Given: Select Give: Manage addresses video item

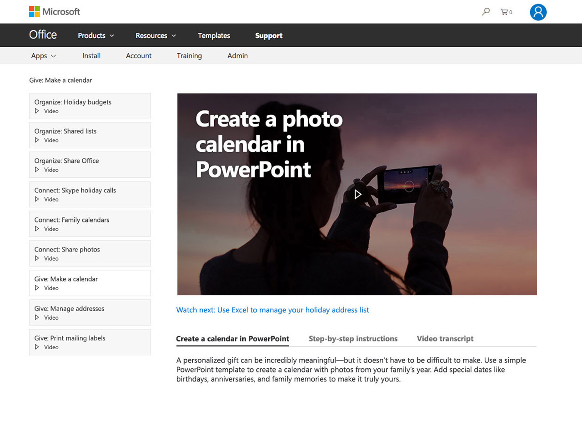Looking at the screenshot, I should pyautogui.click(x=90, y=312).
